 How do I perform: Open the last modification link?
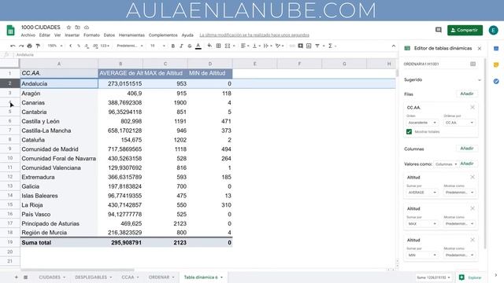pyautogui.click(x=254, y=35)
